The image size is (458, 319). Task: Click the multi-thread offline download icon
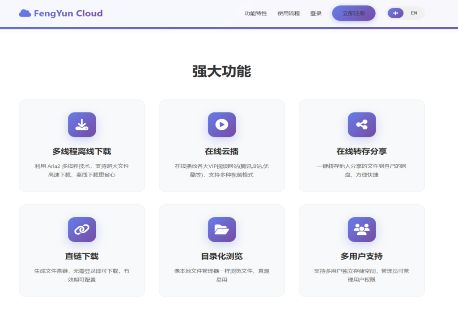pos(82,124)
